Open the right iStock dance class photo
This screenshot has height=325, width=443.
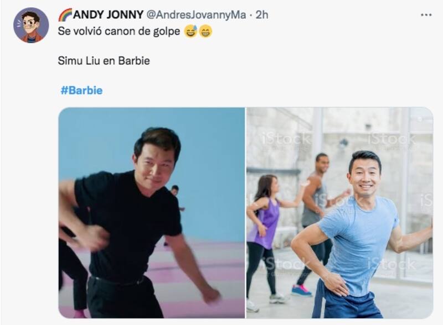pyautogui.click(x=339, y=213)
